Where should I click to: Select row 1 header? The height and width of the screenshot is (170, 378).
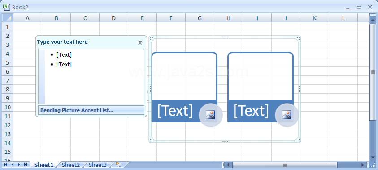point(8,27)
